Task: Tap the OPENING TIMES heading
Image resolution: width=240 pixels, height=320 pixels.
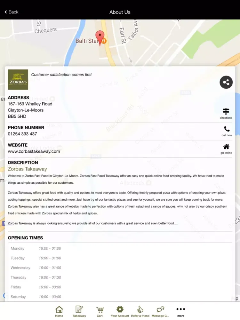Action: pos(25,238)
